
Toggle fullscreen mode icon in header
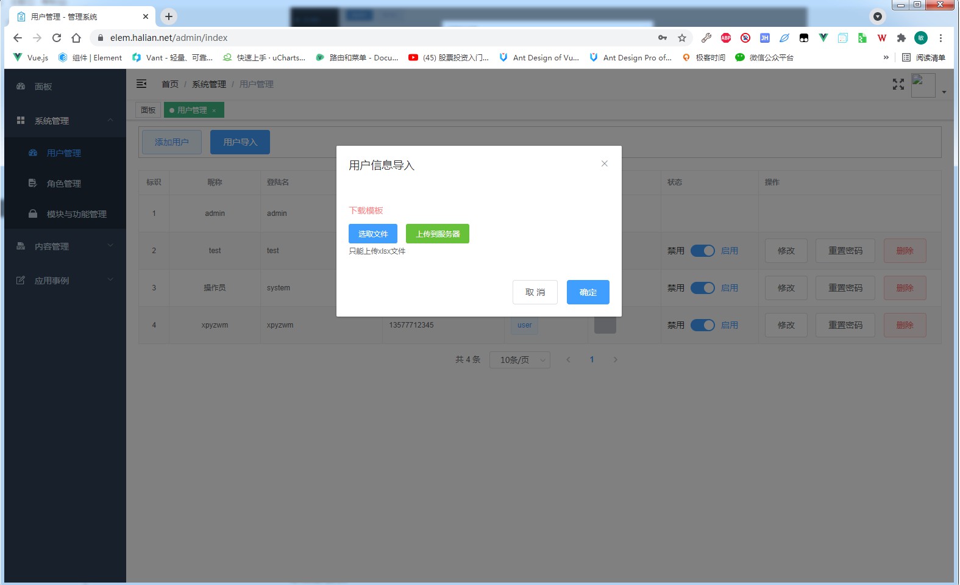pos(898,84)
